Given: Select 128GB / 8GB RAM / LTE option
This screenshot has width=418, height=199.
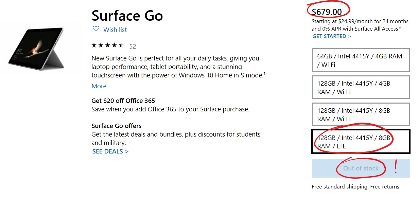Looking at the screenshot, I should (x=361, y=142).
